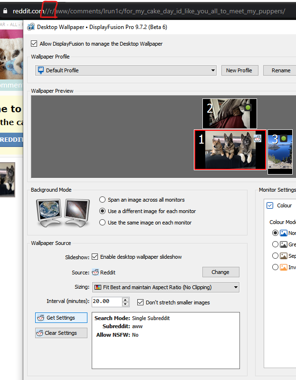Choose Use the same image on each monitor

[102, 223]
